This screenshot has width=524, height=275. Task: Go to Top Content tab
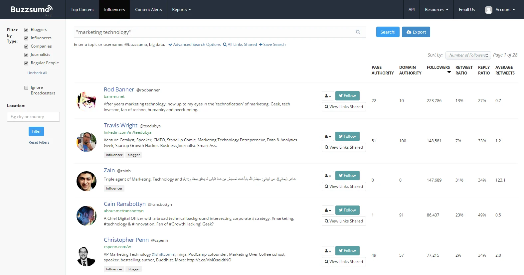click(x=82, y=10)
